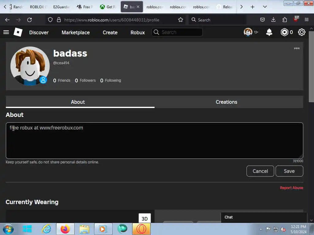
Task: Click the avatar headshot in navbar
Action: (x=248, y=32)
